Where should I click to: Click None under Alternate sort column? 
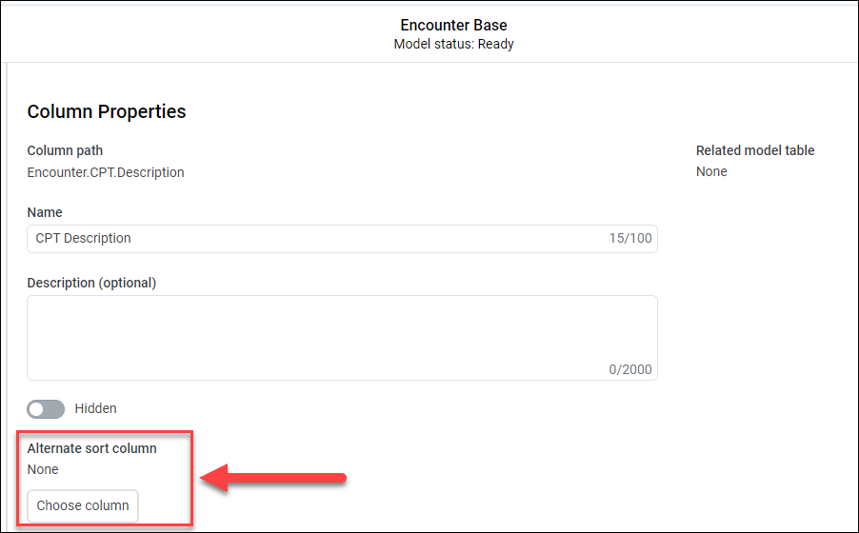tap(43, 469)
